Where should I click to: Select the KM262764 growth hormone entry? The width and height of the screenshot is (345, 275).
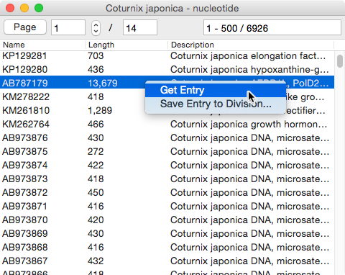[x=167, y=125]
